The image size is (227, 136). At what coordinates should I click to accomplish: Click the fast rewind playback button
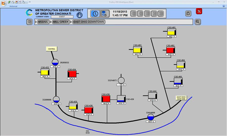click(x=133, y=14)
